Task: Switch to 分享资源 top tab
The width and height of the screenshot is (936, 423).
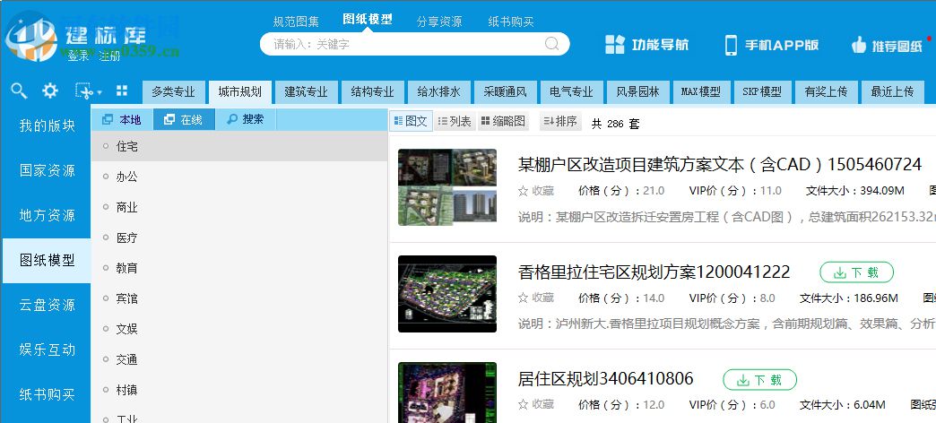Action: (x=439, y=22)
